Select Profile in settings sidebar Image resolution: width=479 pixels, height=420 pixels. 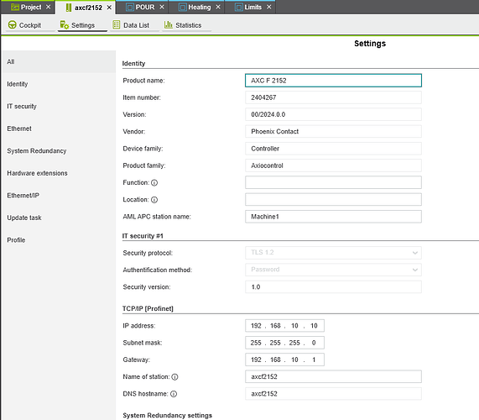coord(59,240)
